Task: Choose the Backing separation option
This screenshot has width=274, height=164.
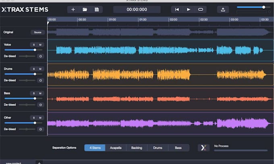Action: (137, 148)
